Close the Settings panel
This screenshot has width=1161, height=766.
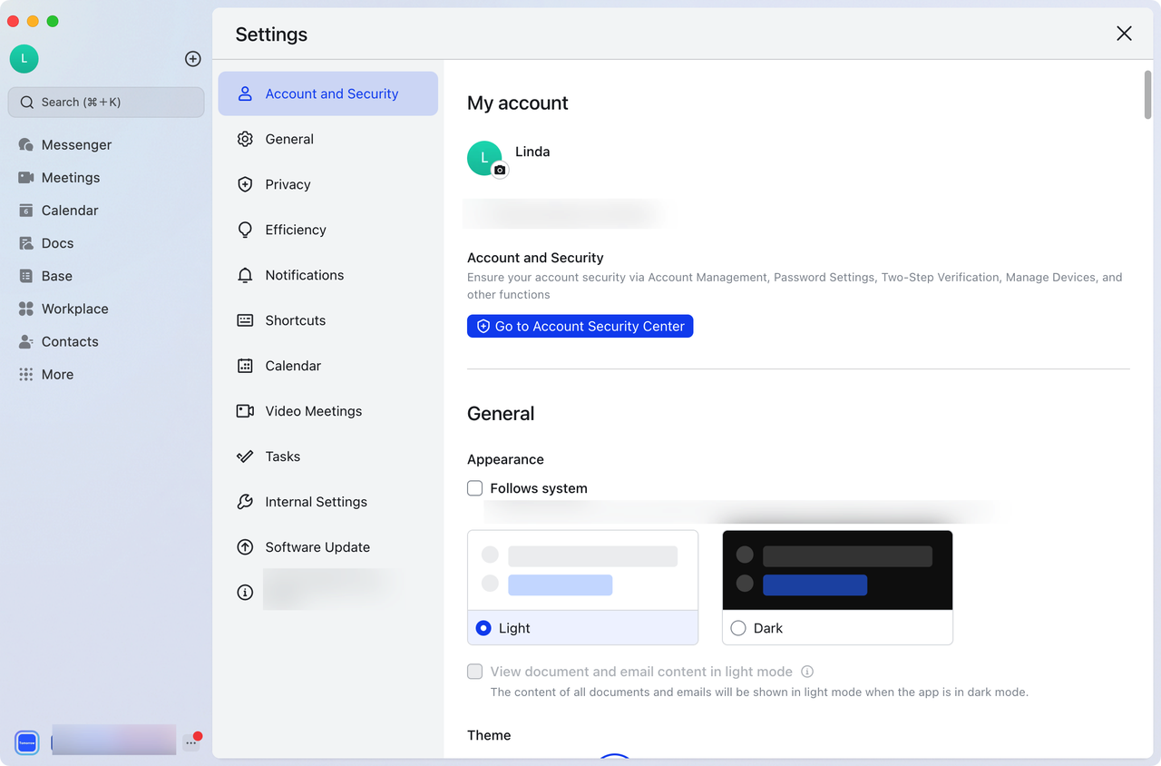[1124, 34]
